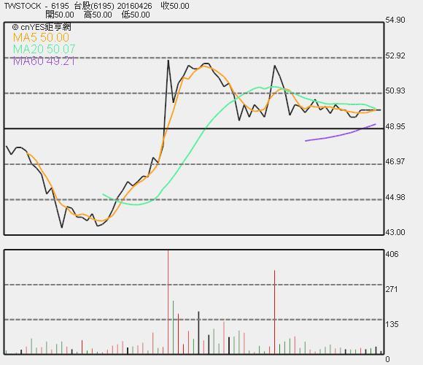Viewport: 423px width, 365px height.
Task: Click the MA20 50.07 legend label
Action: (x=44, y=49)
